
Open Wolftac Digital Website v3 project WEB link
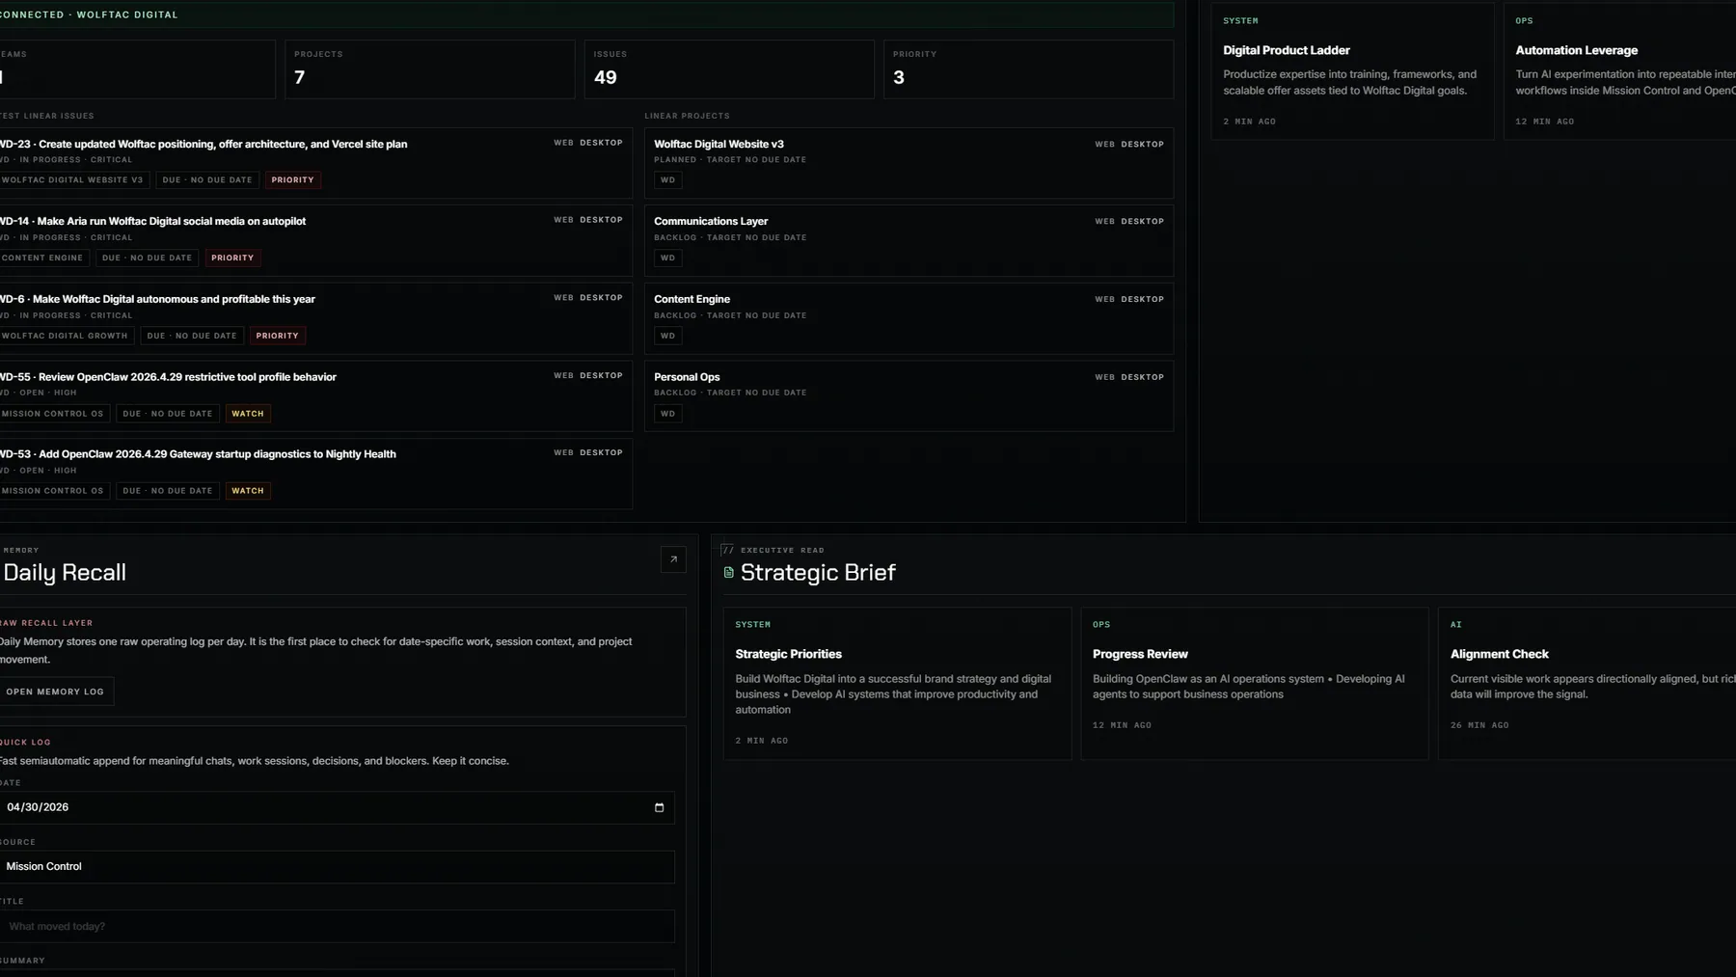1104,145
